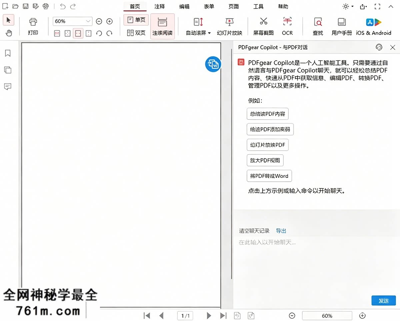Screen dimensions: 400x321
Task: Click the 总结该PDF内容 suggestion
Action: coord(268,114)
